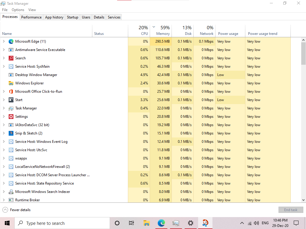This screenshot has height=229, width=306.
Task: Expand the Snip & Sketch (2) group
Action: tap(4, 133)
